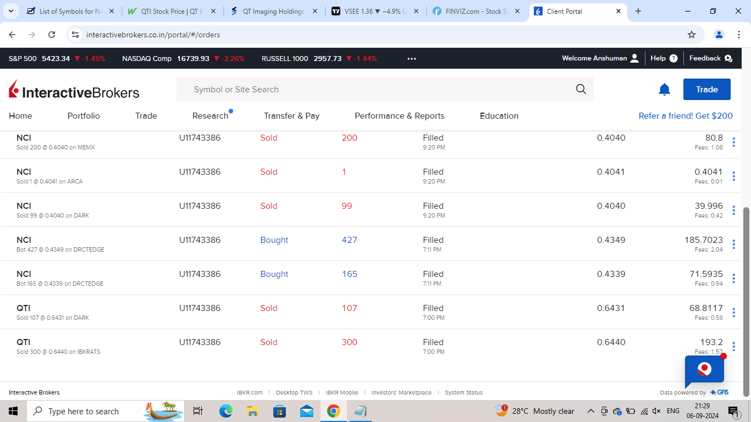
Task: Open the Feedback speech bubble
Action: tap(728, 58)
